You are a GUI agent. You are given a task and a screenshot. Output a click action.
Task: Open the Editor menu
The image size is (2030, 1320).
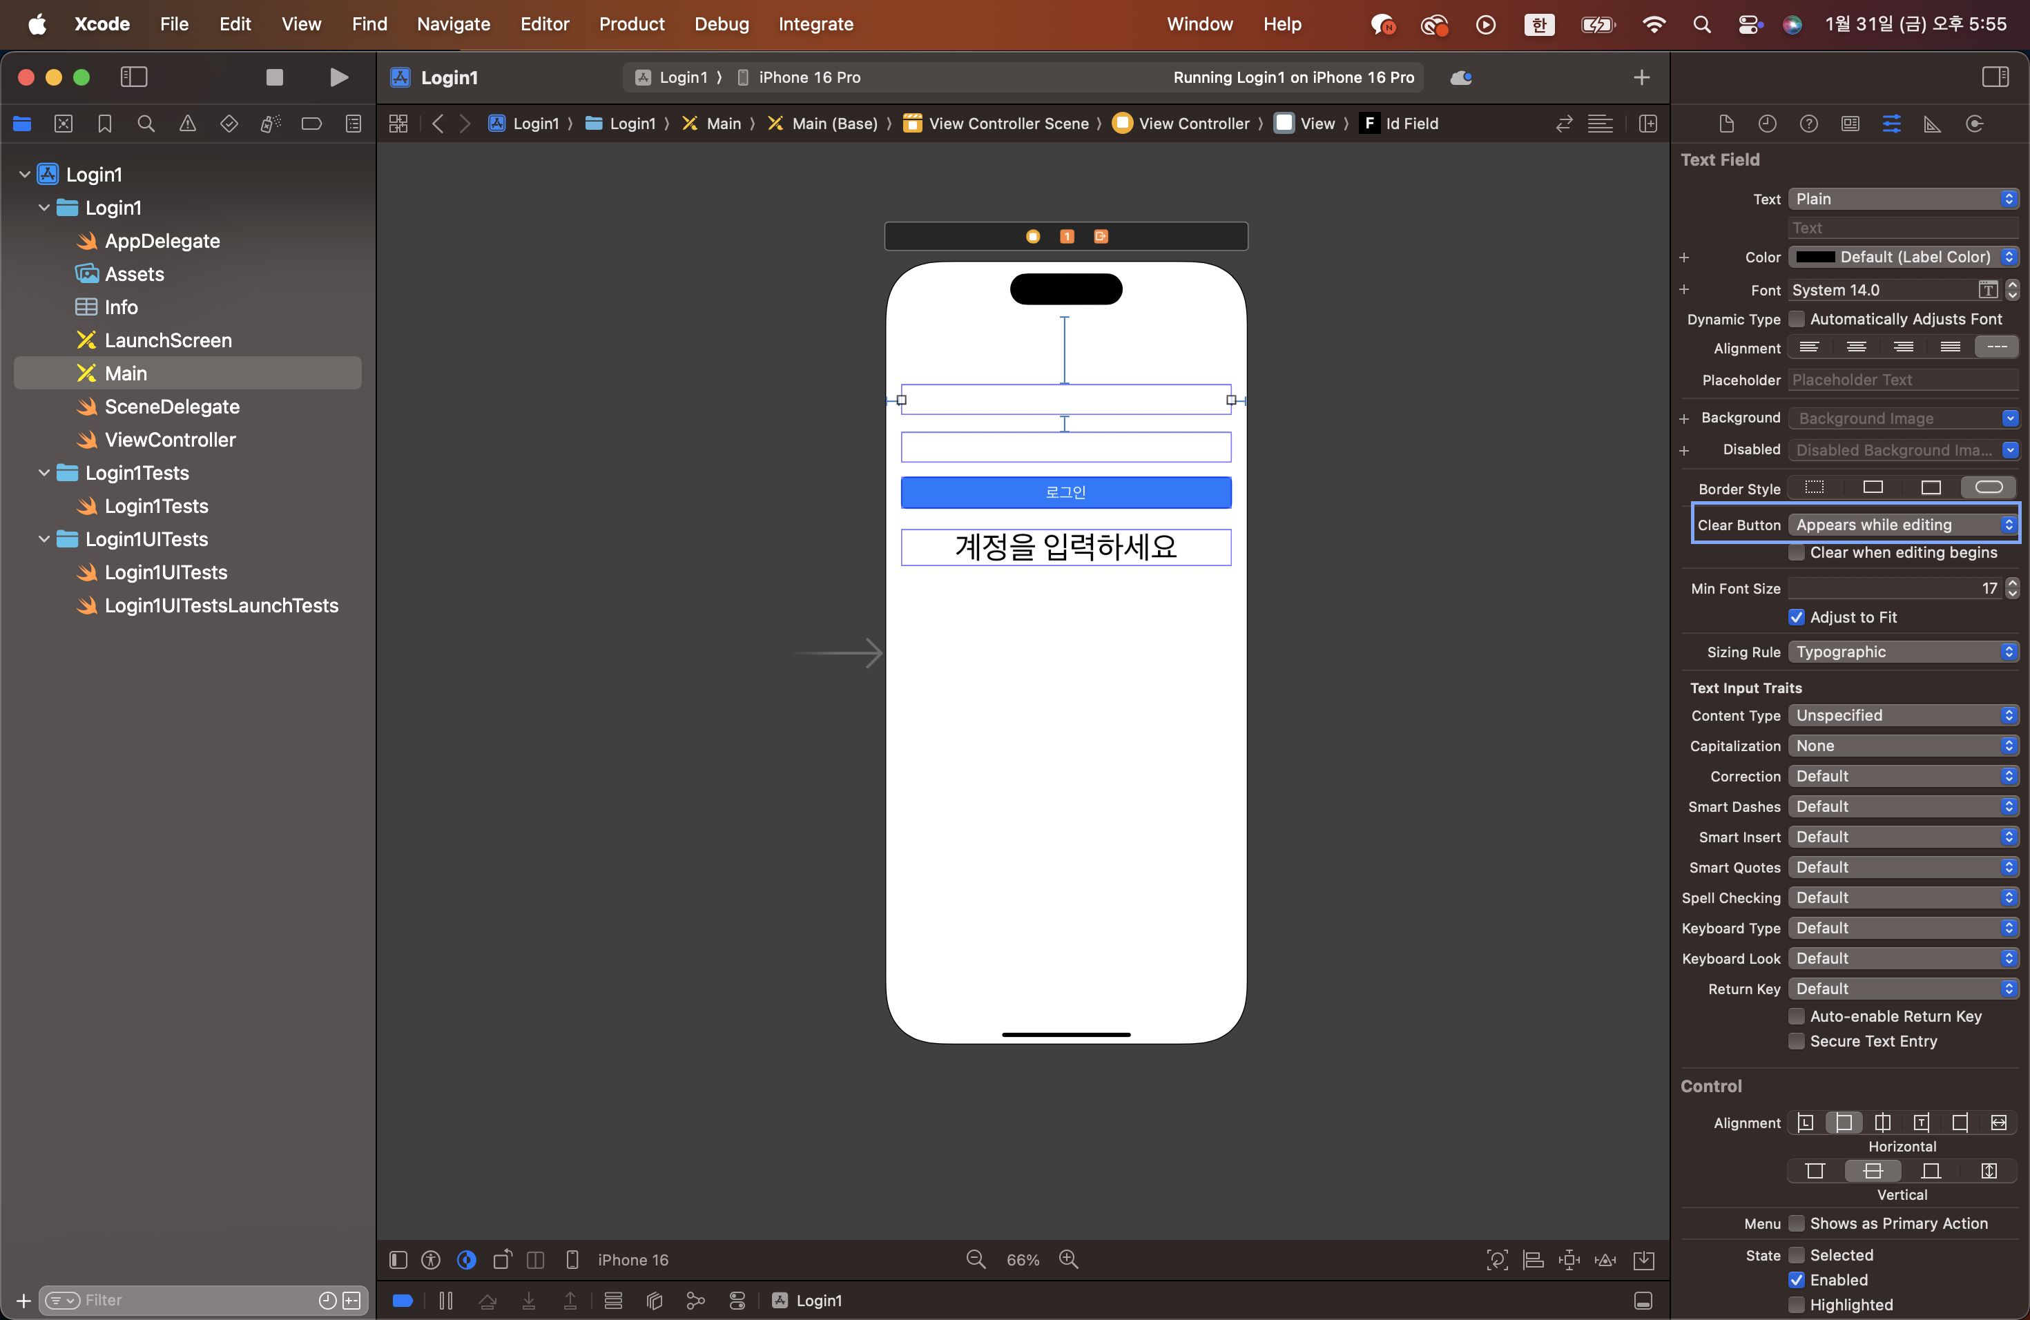click(544, 24)
